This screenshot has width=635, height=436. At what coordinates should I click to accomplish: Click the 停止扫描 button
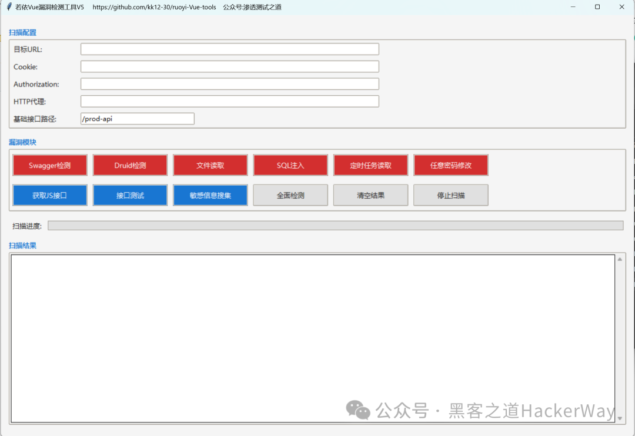[x=451, y=195]
